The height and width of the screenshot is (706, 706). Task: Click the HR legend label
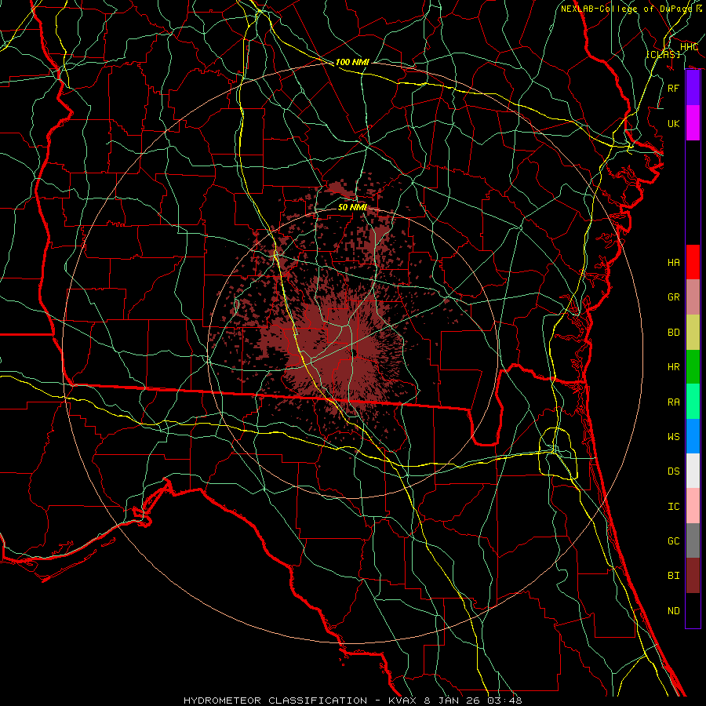click(673, 367)
